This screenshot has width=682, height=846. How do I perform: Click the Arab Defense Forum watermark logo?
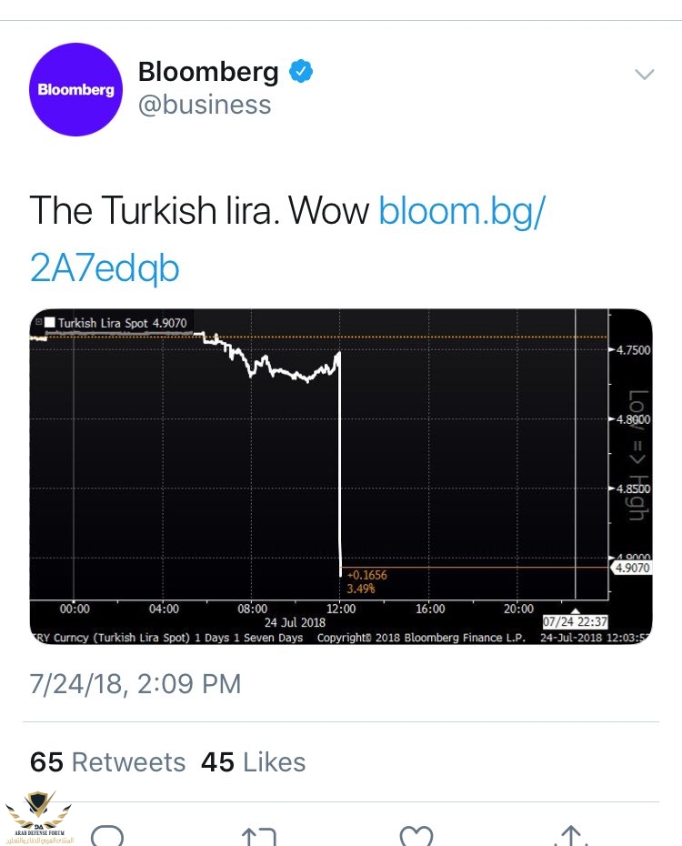[38, 818]
